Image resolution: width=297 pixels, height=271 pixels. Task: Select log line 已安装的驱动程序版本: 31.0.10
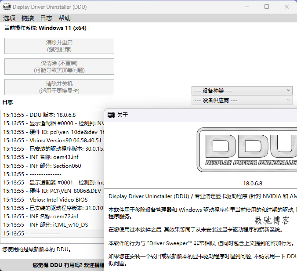[x=53, y=208]
